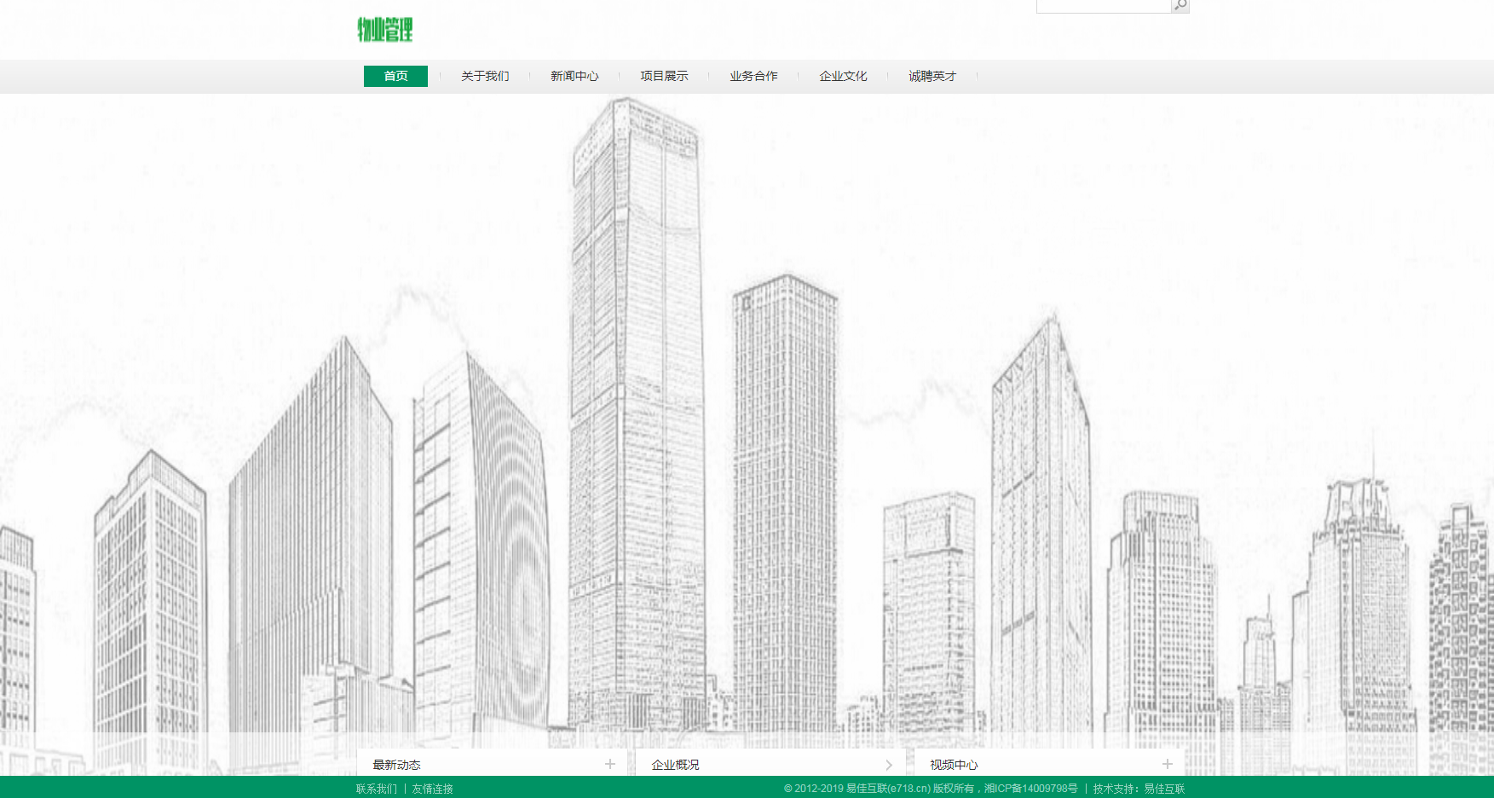Expand 视频中心 panel with plus icon
The height and width of the screenshot is (798, 1494).
click(x=1168, y=764)
